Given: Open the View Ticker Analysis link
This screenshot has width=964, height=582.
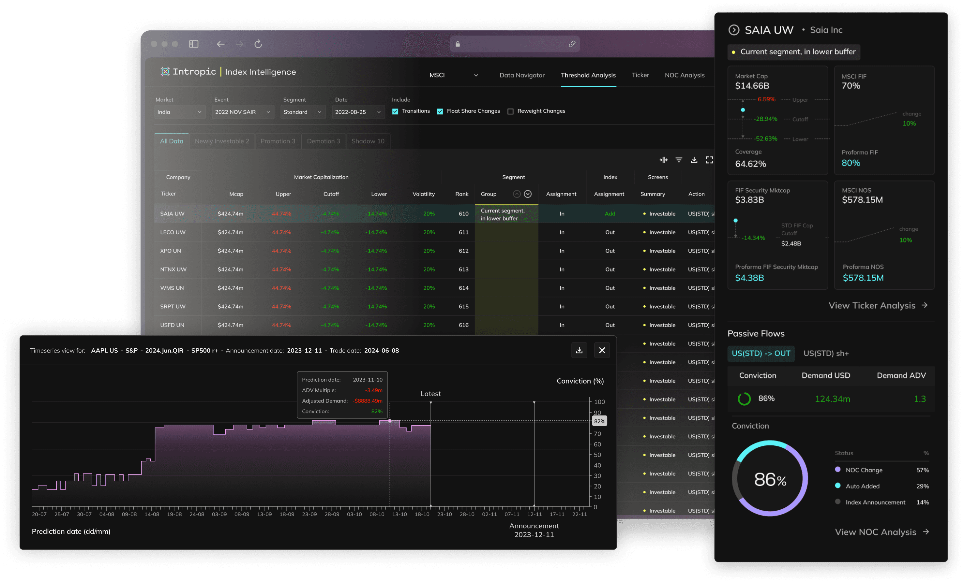Looking at the screenshot, I should point(878,306).
